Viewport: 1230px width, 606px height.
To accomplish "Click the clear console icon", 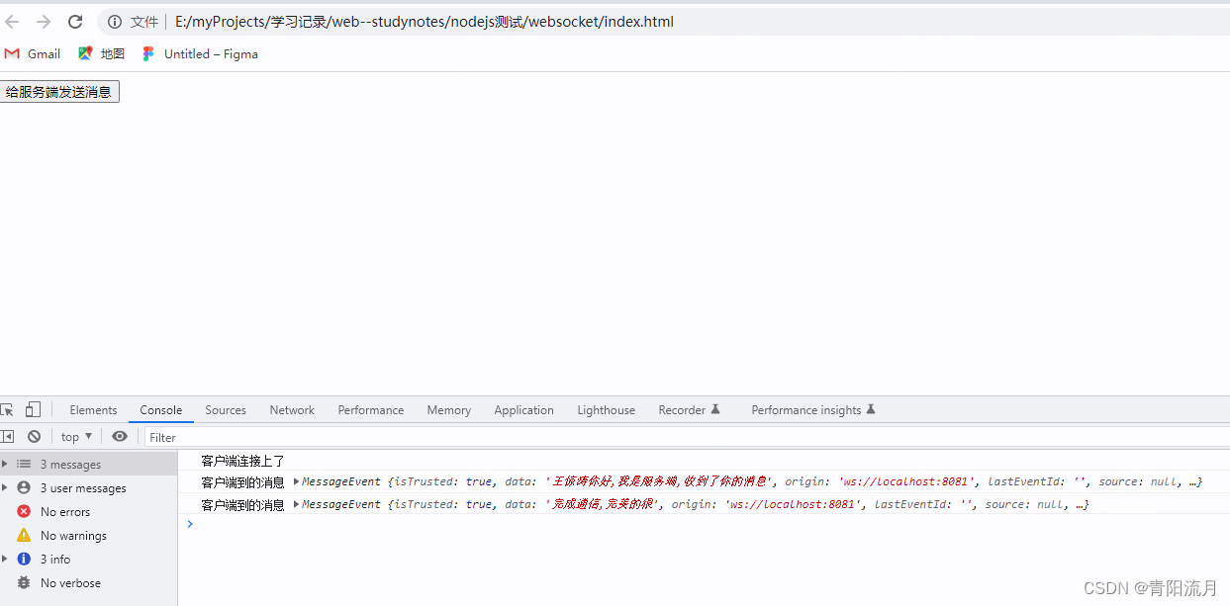I will tap(34, 436).
